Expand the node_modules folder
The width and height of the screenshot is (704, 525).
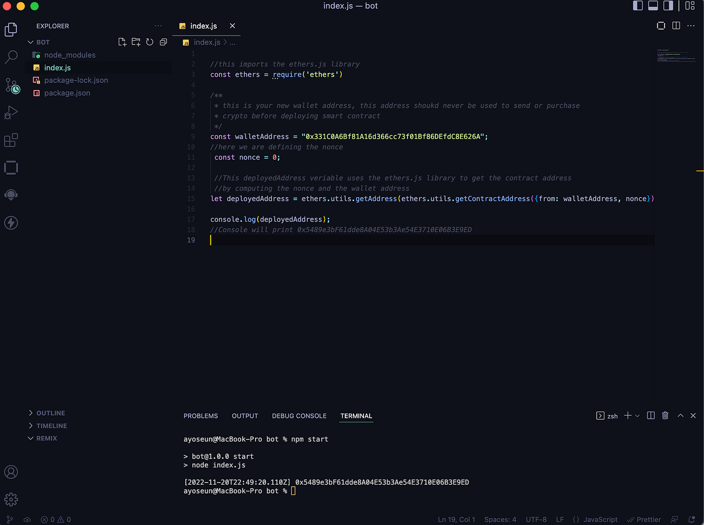click(x=69, y=54)
